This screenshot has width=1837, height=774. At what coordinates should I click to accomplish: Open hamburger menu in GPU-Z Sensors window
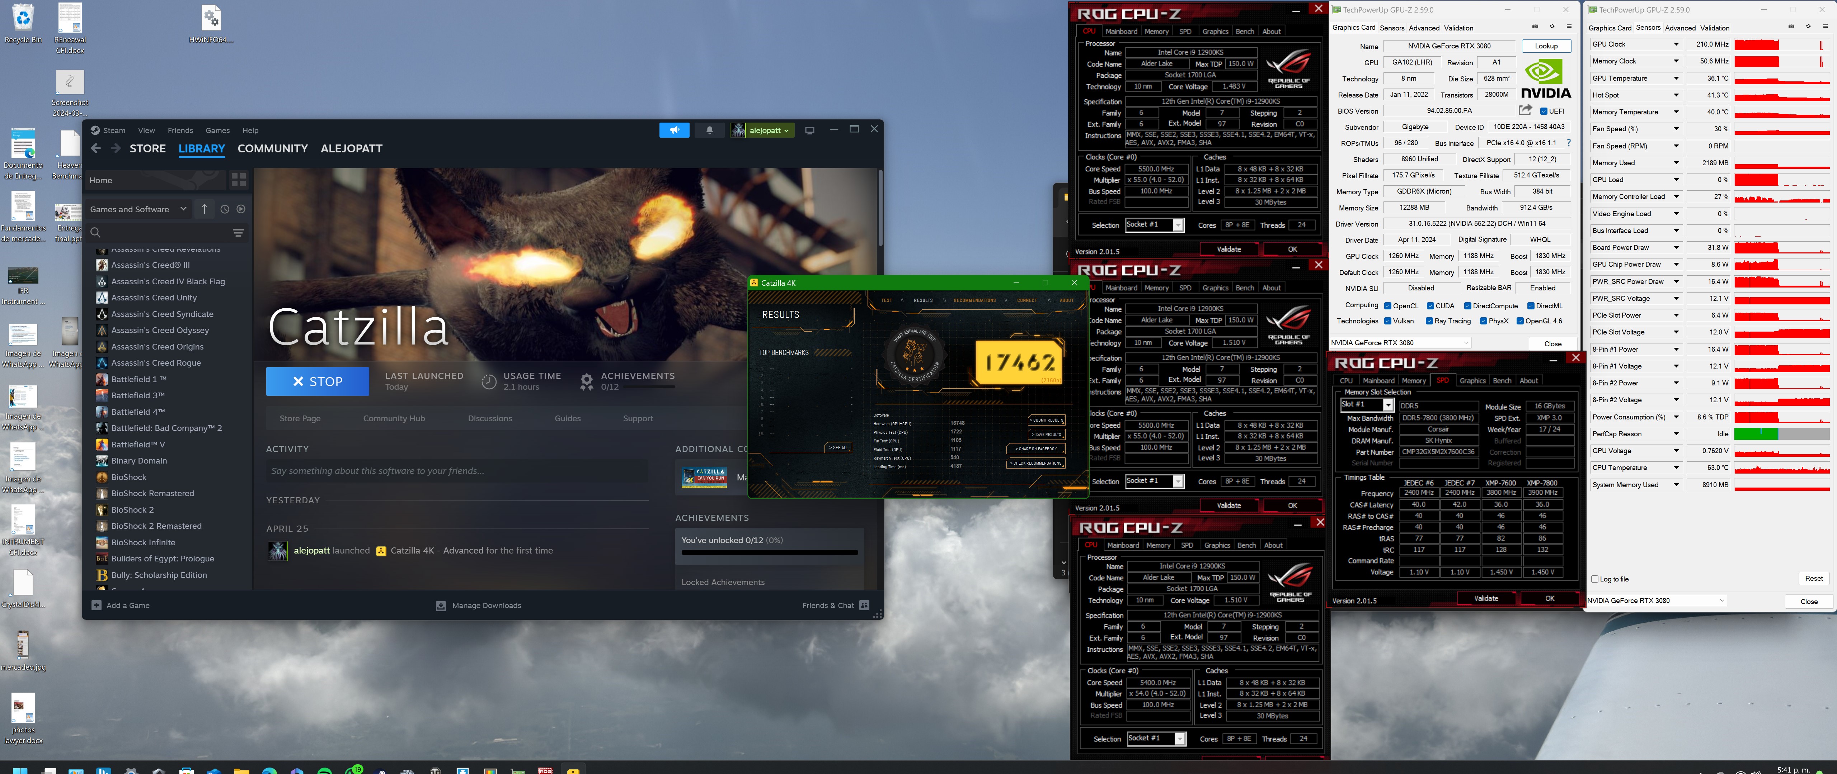1825,27
